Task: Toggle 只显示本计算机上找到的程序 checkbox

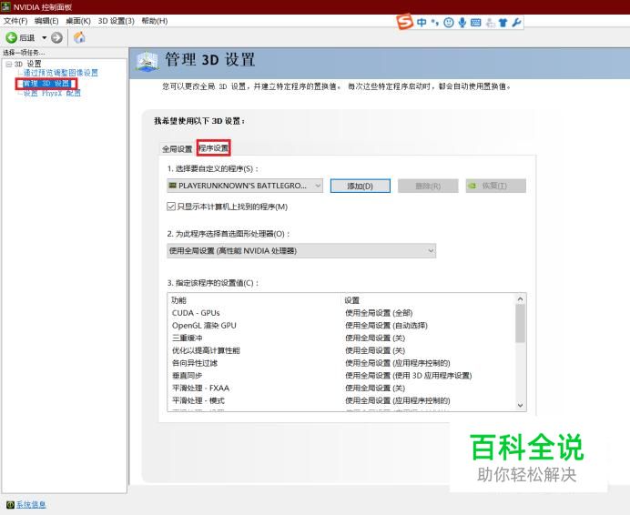Action: click(x=171, y=207)
